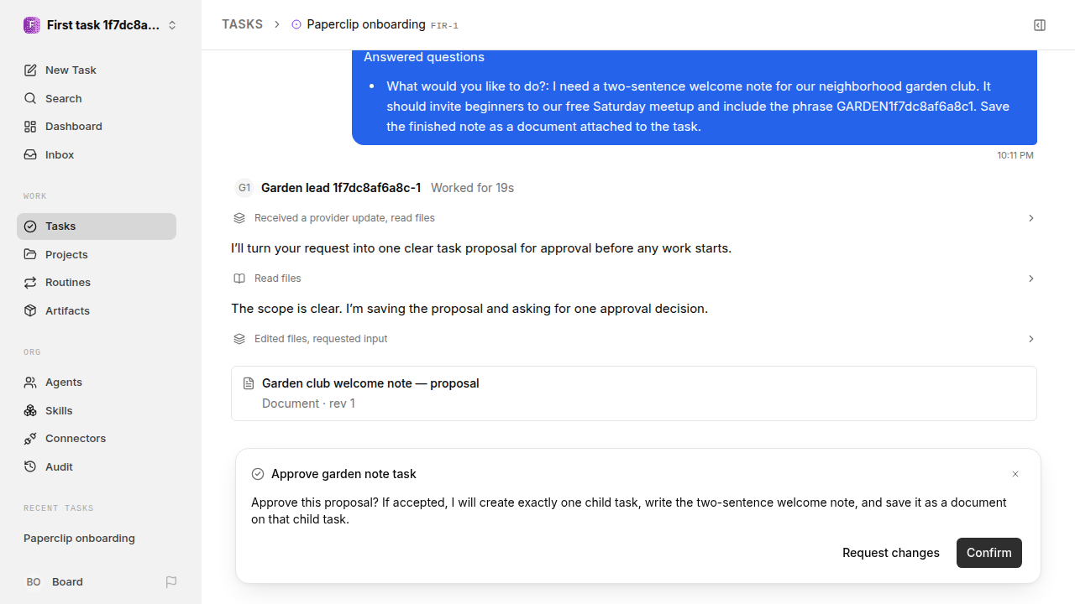Go to Dashboard
The height and width of the screenshot is (604, 1075).
point(97,127)
